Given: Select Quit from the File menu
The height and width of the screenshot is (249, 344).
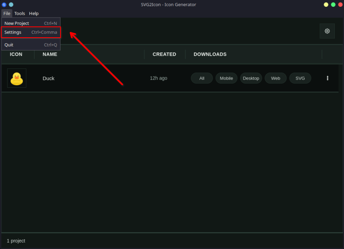Looking at the screenshot, I should (30, 45).
